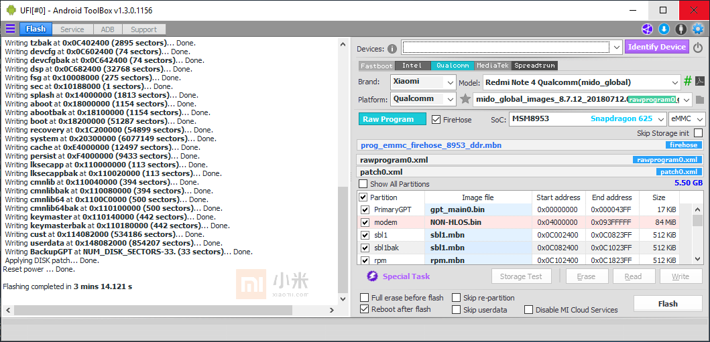Expand the mido_global_images firmware dropdown
The height and width of the screenshot is (342, 710).
[x=687, y=100]
